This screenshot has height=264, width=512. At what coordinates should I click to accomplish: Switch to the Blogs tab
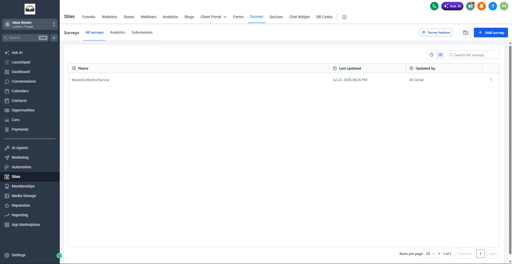point(189,17)
